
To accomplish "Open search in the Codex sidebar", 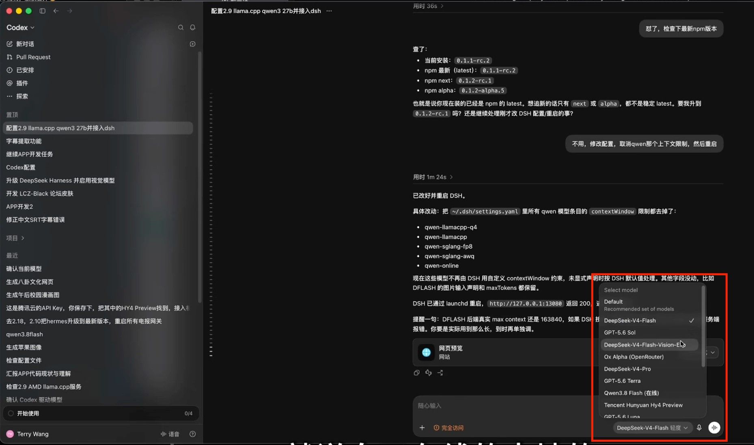I will (x=181, y=27).
